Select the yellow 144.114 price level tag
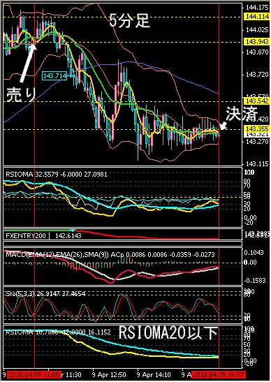 [x=257, y=17]
